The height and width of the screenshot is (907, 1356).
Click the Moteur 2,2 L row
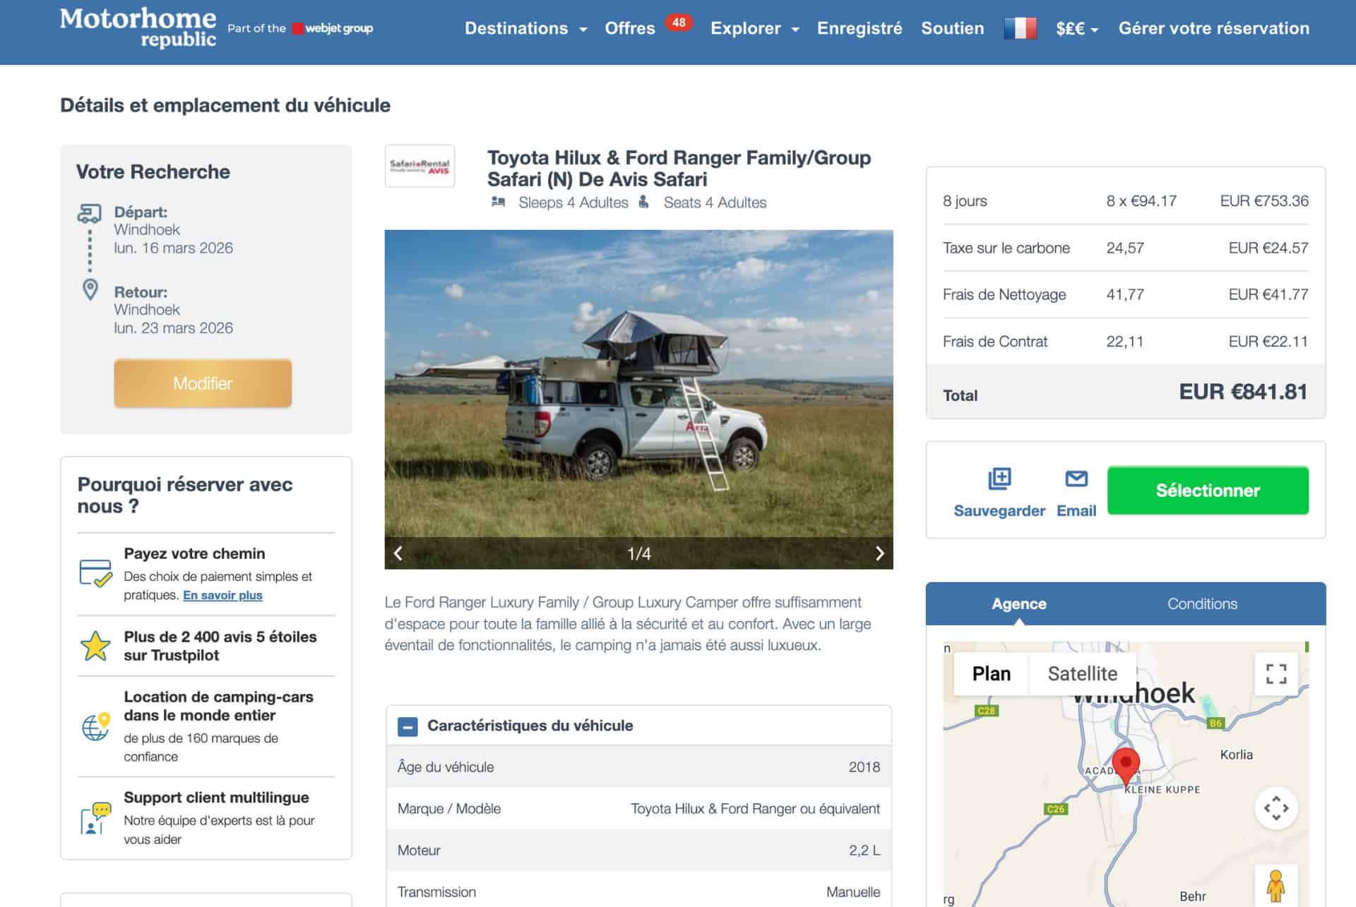638,851
